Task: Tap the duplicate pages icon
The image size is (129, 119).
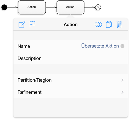Action: tap(109, 24)
